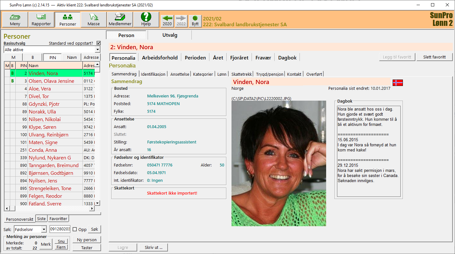Select Norakk, Ulla in person list
Viewport: 455px width, 254px height.
coord(50,112)
